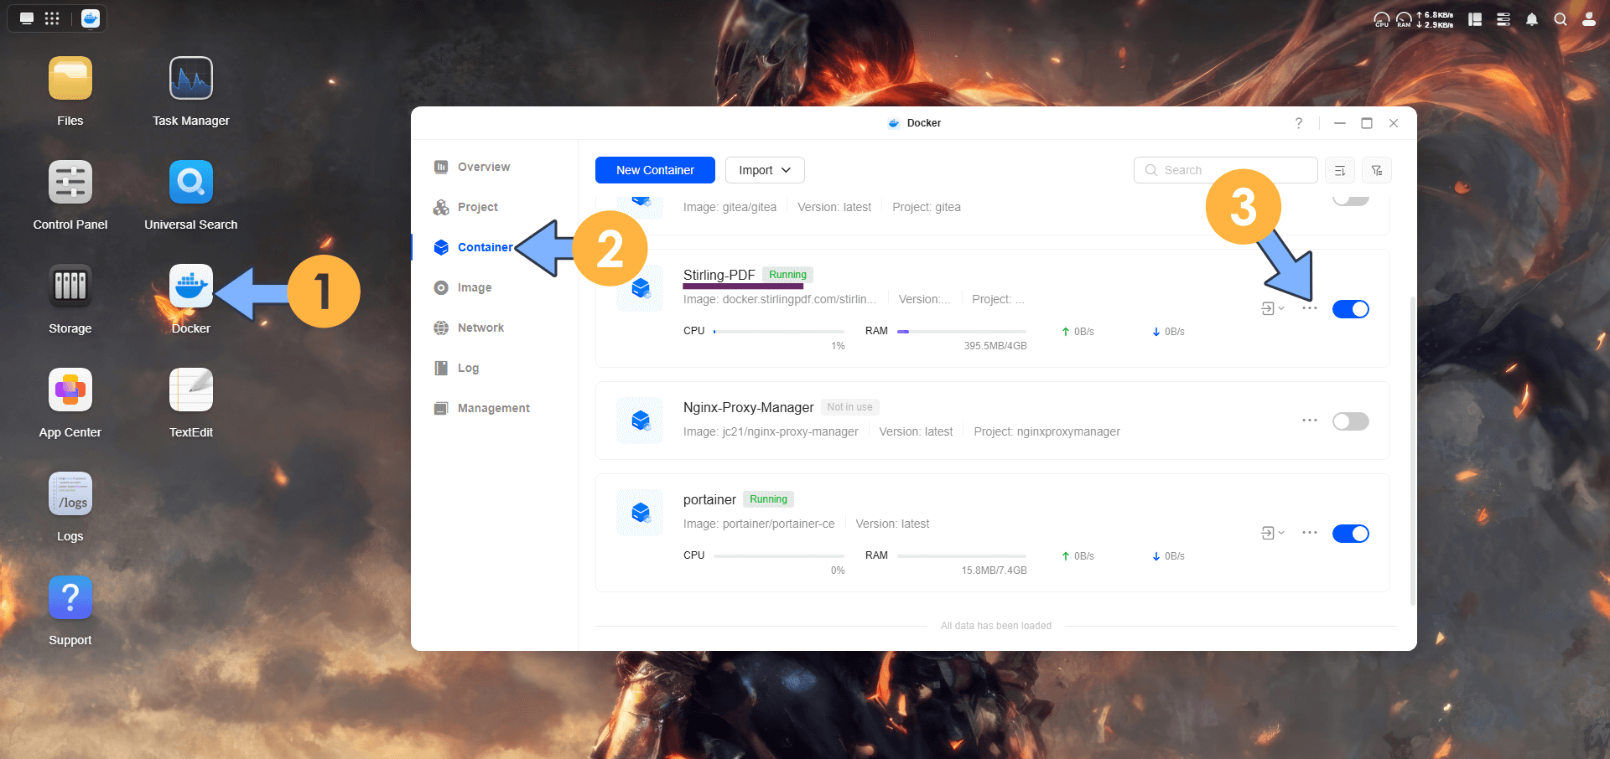This screenshot has width=1610, height=759.
Task: Open the background tasks list icon
Action: (1504, 19)
